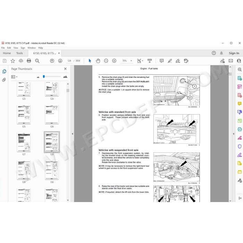Image resolution: width=243 pixels, height=243 pixels.
Task: Activate the Hand pan tool
Action: (x=98, y=61)
